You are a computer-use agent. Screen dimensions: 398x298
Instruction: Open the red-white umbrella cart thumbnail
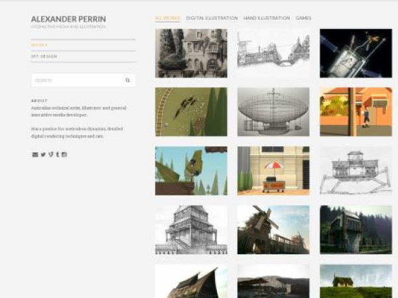[273, 171]
